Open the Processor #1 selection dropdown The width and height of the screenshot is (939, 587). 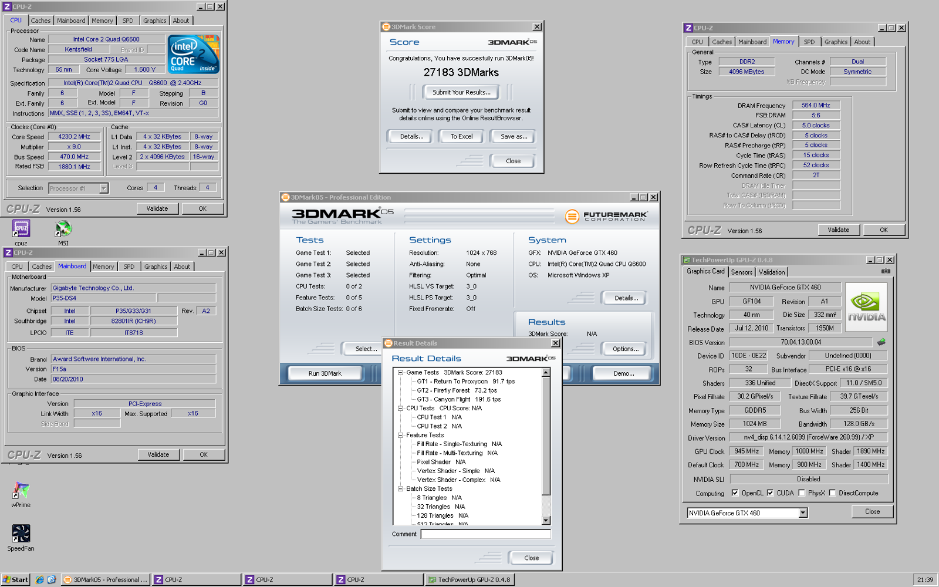(104, 188)
